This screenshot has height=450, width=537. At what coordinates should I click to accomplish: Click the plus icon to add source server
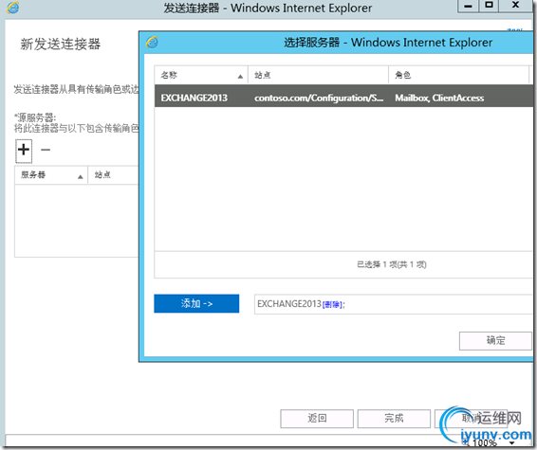[x=24, y=151]
